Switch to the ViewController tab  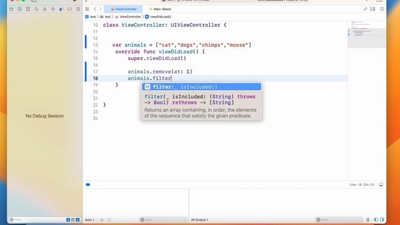pyautogui.click(x=124, y=9)
